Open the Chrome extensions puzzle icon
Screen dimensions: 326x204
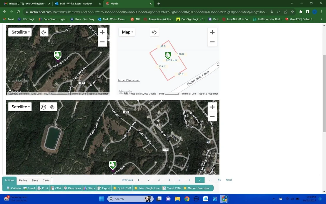click(301, 12)
